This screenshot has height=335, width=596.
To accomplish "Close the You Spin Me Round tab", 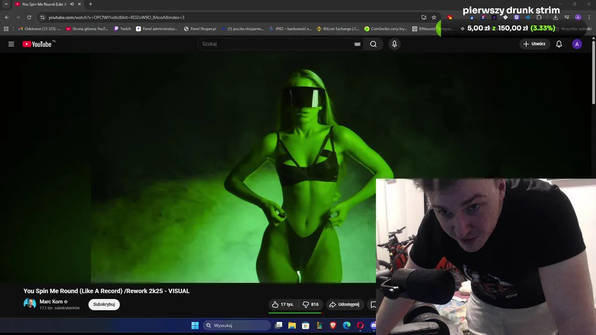I will tap(80, 4).
